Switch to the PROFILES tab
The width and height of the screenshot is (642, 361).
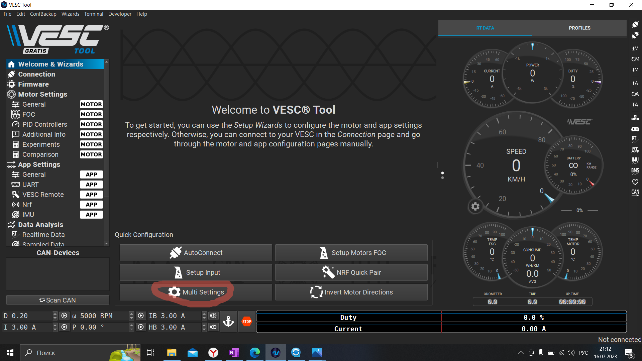coord(579,28)
